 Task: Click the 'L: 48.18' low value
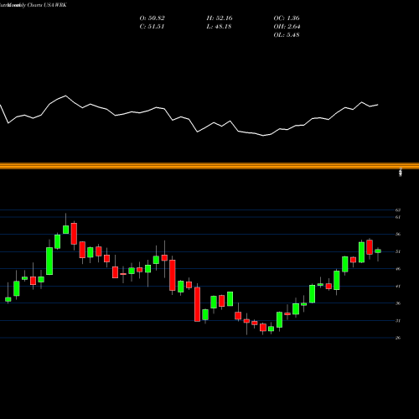(219, 27)
